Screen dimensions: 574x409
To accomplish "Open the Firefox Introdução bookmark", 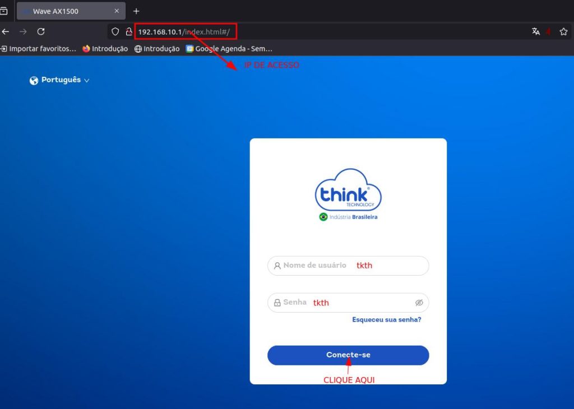I will click(105, 49).
